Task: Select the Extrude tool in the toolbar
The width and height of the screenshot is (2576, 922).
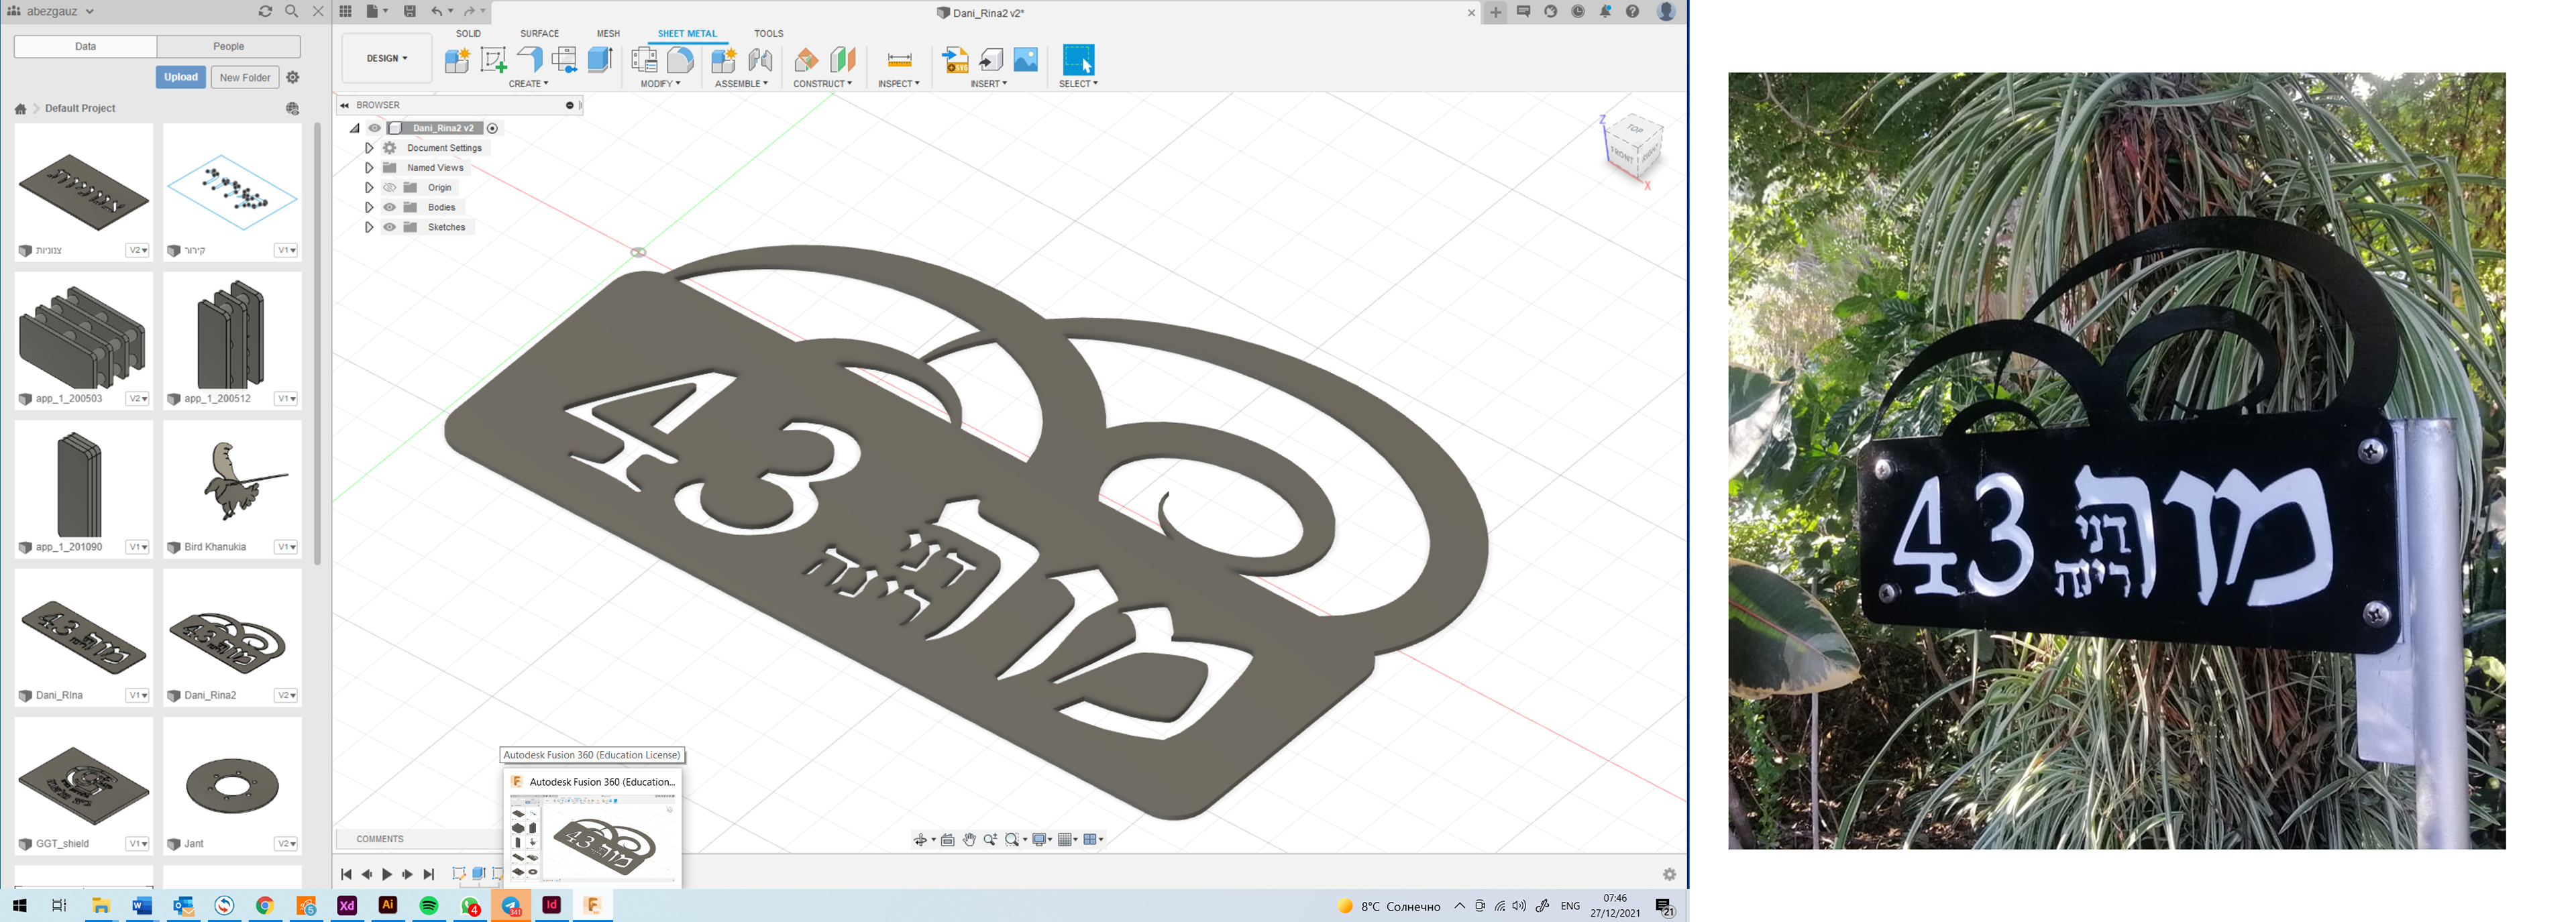Action: point(600,60)
